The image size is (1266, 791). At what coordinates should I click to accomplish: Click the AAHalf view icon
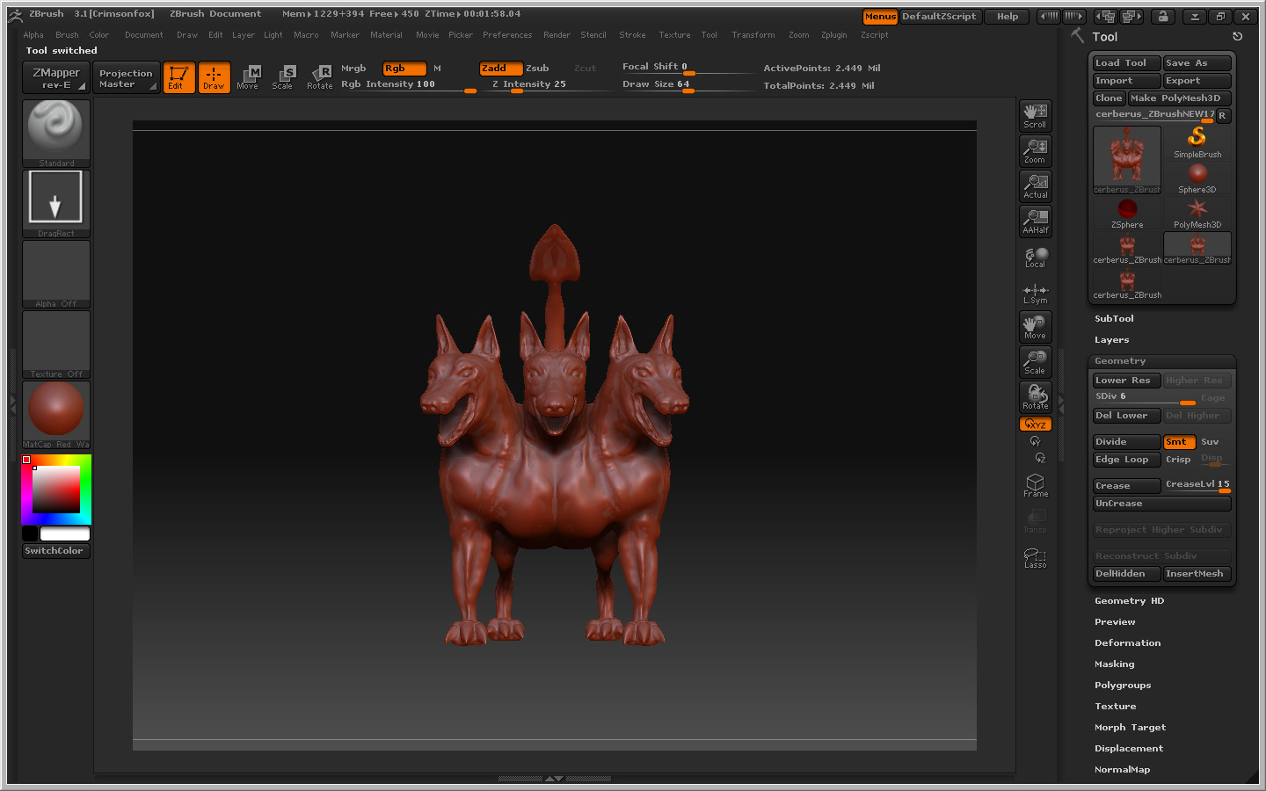(1035, 221)
